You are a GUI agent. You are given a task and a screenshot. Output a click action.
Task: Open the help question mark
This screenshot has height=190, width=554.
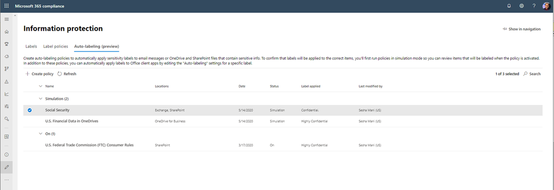(x=534, y=6)
